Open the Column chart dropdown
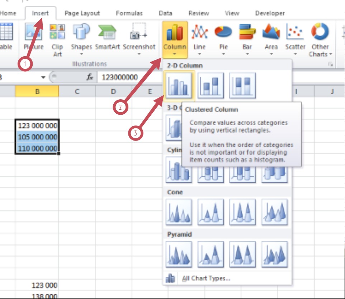Viewport: 345px width, 299px height. point(175,40)
